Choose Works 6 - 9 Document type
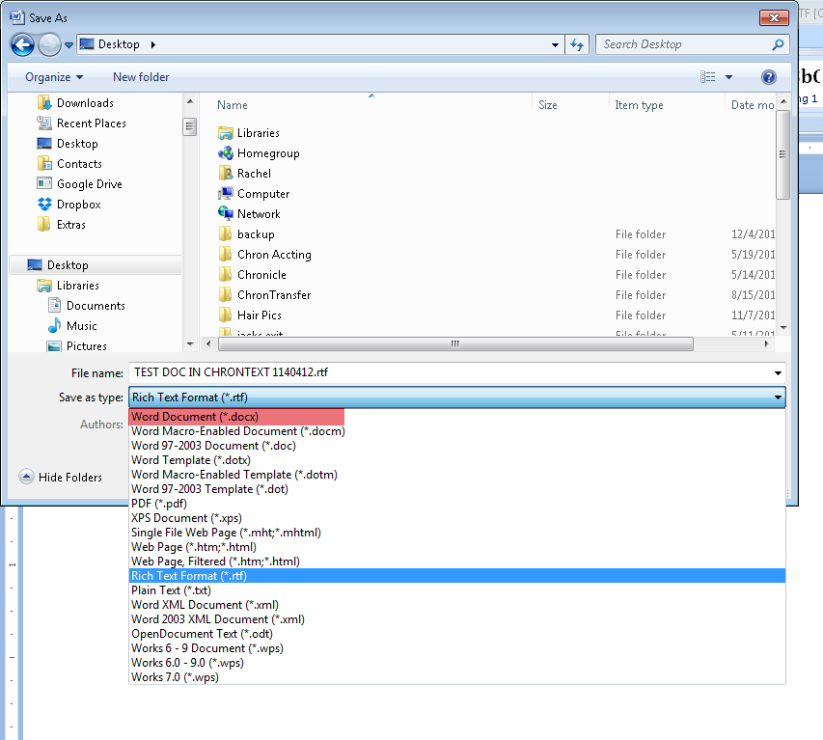This screenshot has width=823, height=740. [x=457, y=648]
